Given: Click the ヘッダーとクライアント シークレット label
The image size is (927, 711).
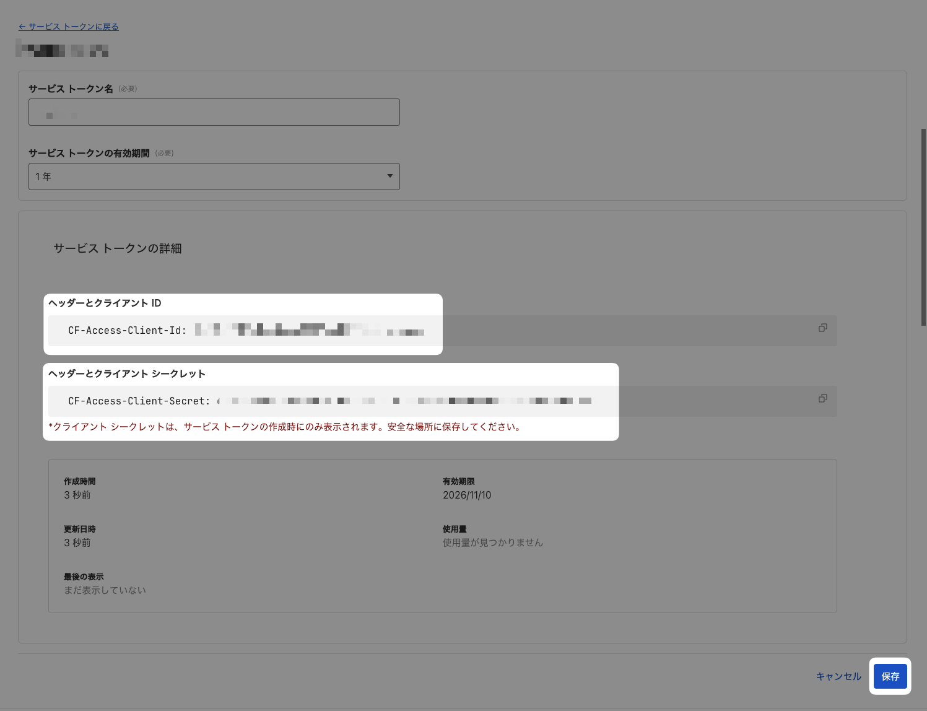Looking at the screenshot, I should coord(127,373).
